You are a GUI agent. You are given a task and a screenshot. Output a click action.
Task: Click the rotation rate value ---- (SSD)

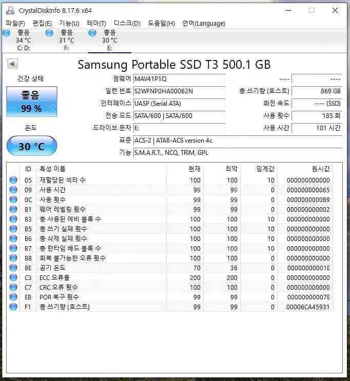click(x=317, y=104)
